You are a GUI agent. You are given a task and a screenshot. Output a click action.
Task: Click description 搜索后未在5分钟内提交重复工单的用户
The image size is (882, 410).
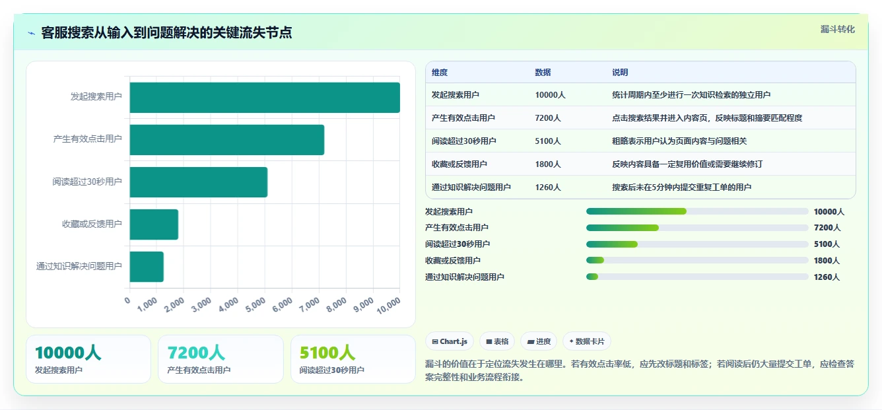click(681, 188)
